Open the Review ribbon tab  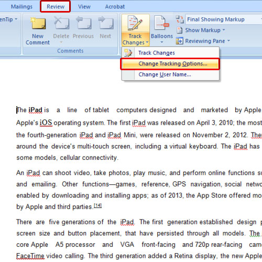(56, 6)
